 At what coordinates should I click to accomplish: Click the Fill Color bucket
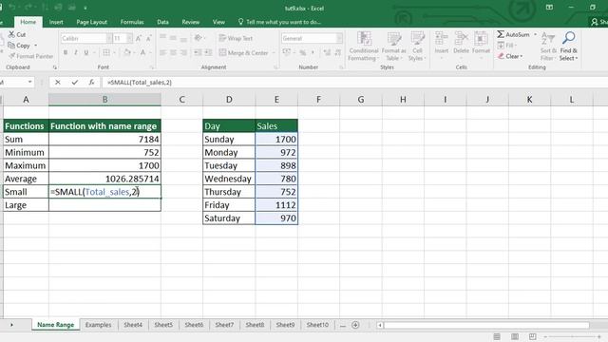[x=127, y=52]
